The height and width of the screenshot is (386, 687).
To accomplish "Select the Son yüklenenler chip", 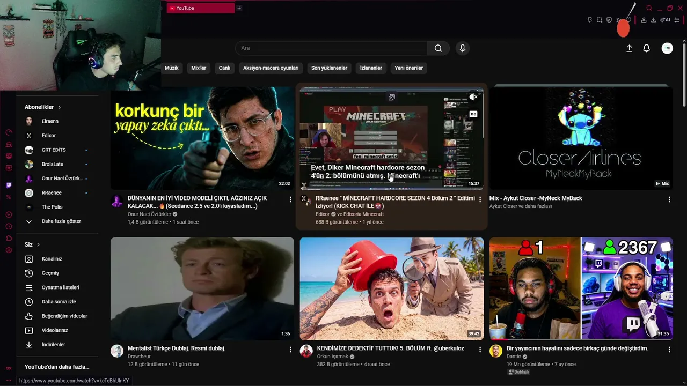I will [330, 68].
